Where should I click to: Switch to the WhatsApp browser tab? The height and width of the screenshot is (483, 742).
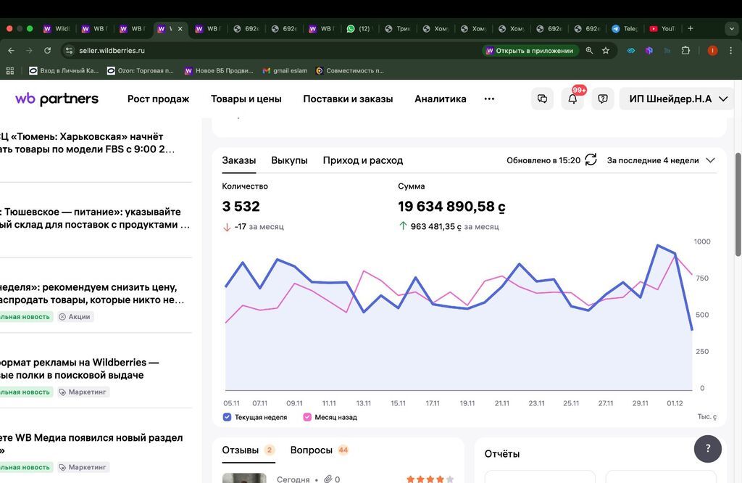tap(358, 29)
